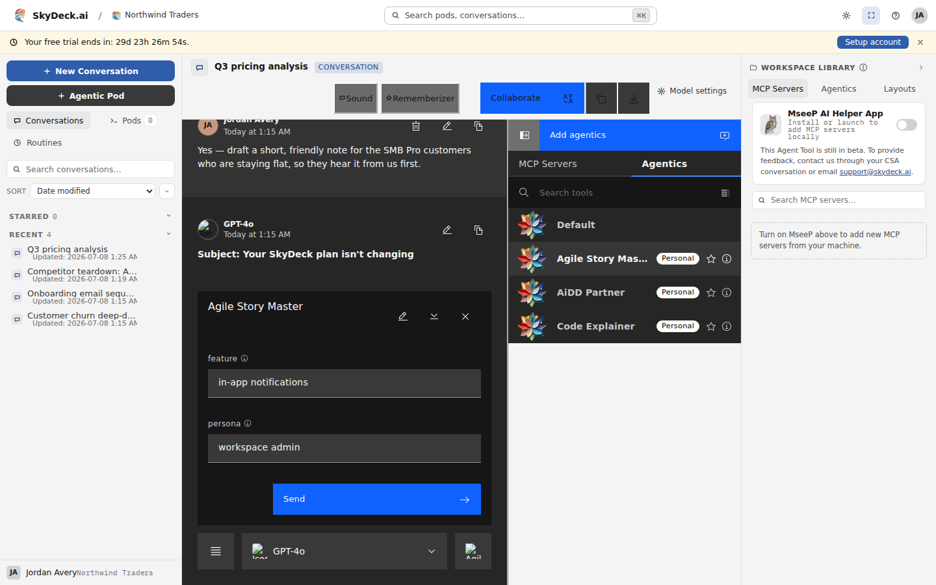Enable the MseeP AI Helper App toggle
936x585 pixels.
tap(906, 125)
